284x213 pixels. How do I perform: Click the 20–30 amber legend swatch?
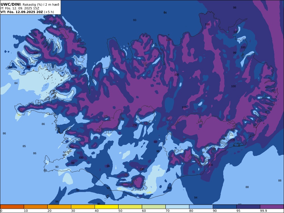point(59,207)
